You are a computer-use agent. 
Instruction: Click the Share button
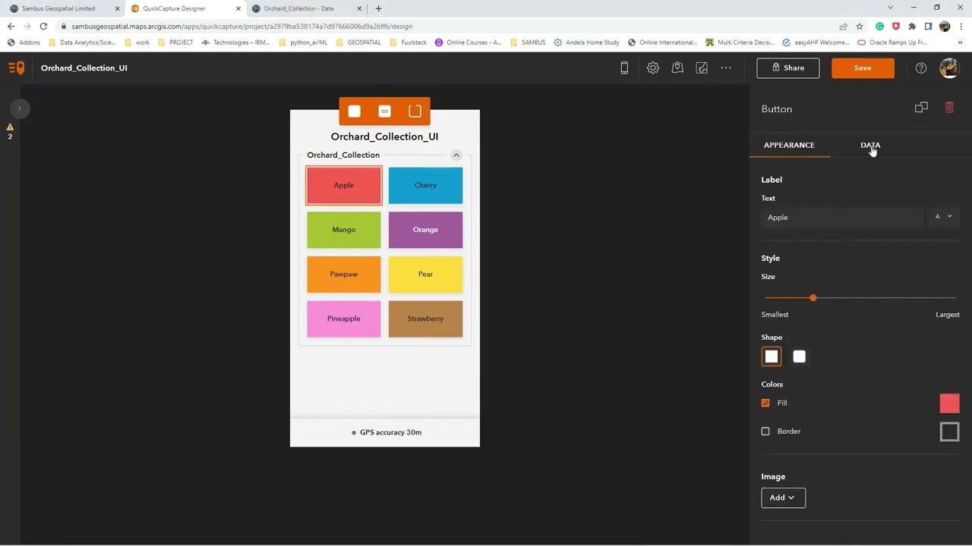[788, 67]
